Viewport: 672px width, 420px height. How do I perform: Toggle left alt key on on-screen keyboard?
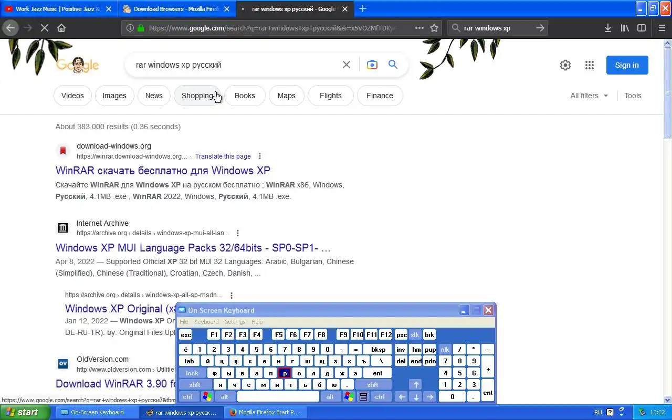[x=224, y=397]
